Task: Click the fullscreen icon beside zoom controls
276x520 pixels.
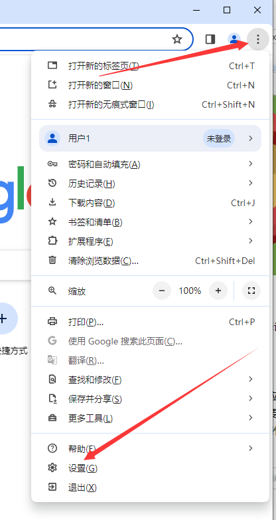Action: [x=251, y=291]
